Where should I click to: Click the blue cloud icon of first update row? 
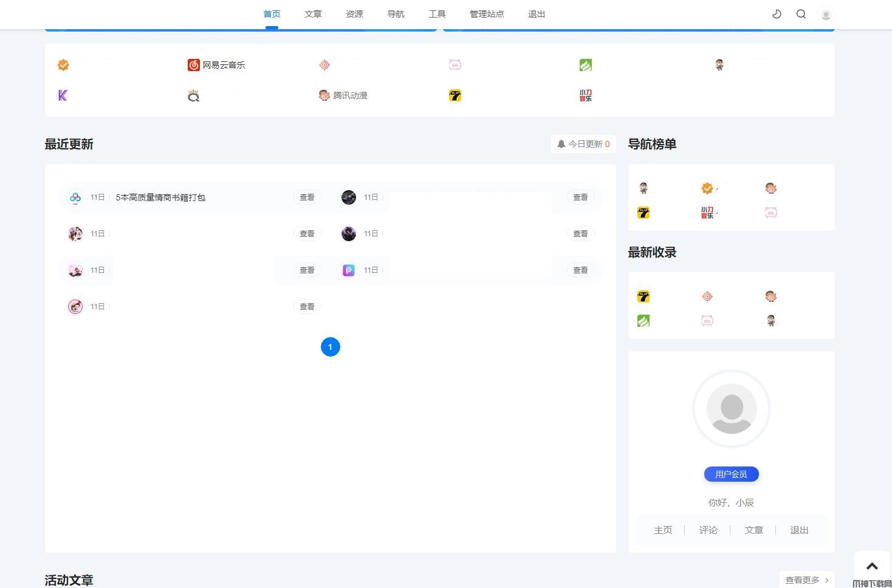point(75,197)
